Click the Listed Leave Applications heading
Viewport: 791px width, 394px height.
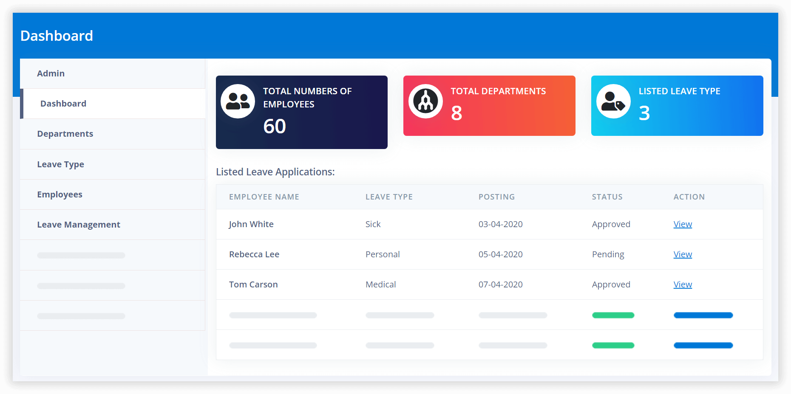[275, 172]
